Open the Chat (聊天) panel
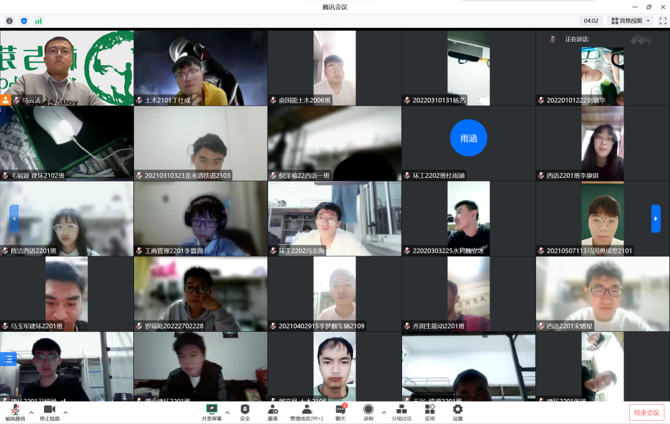 click(340, 412)
